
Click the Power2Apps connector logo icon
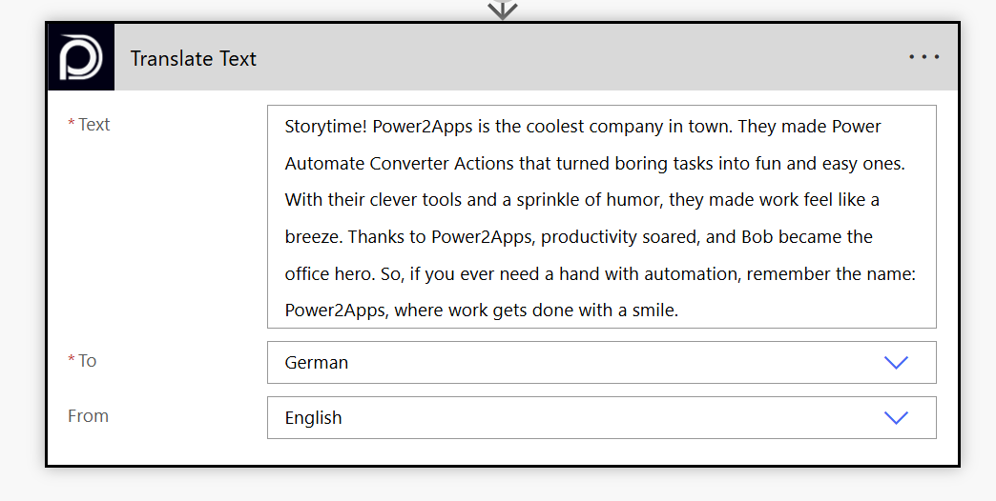[x=81, y=58]
